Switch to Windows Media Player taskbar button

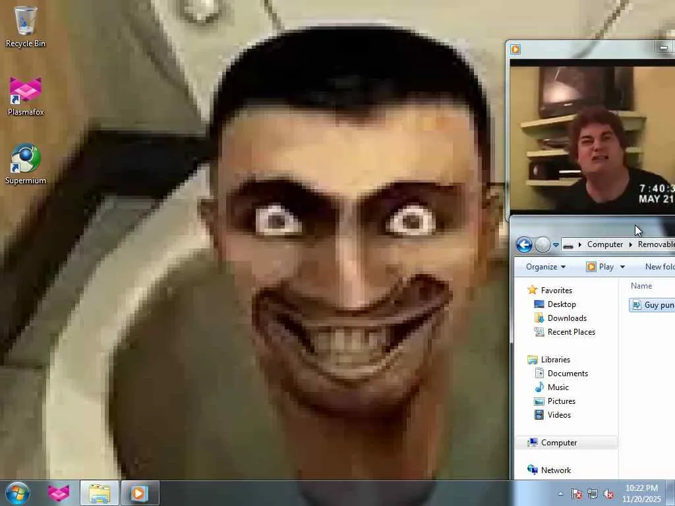[x=140, y=493]
